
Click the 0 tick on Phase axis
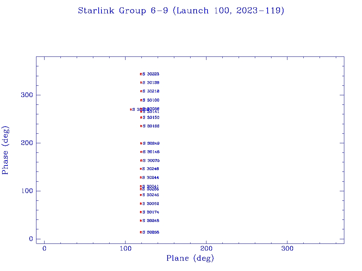point(31,239)
